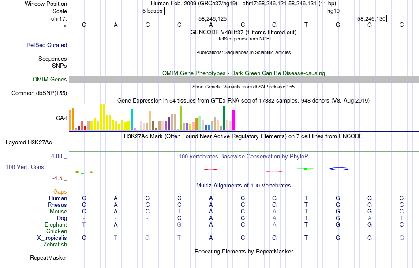Click Multiz Alignments of 100 Vertebrates title

243,186
